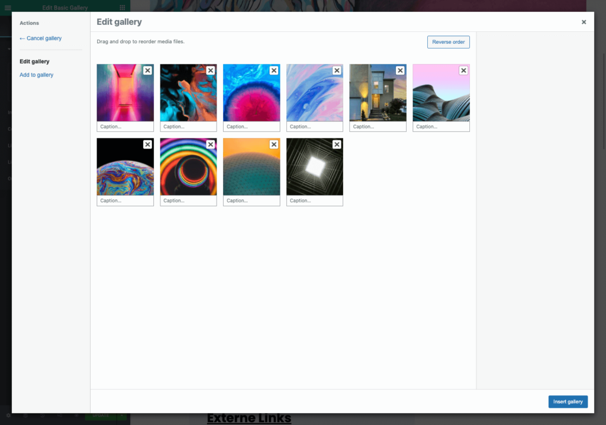
Task: Click caption field under modern house image
Action: click(378, 127)
